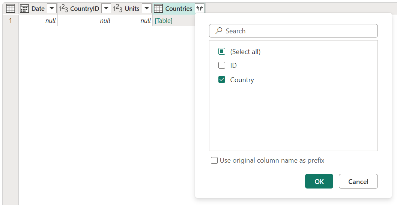Click the Countries table type icon
The height and width of the screenshot is (205, 397).
158,9
